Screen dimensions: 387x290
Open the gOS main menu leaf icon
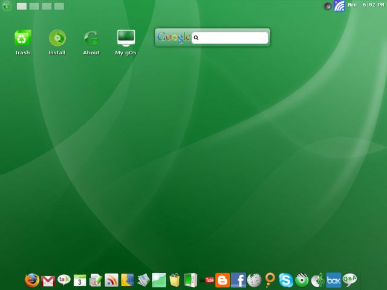[x=7, y=5]
